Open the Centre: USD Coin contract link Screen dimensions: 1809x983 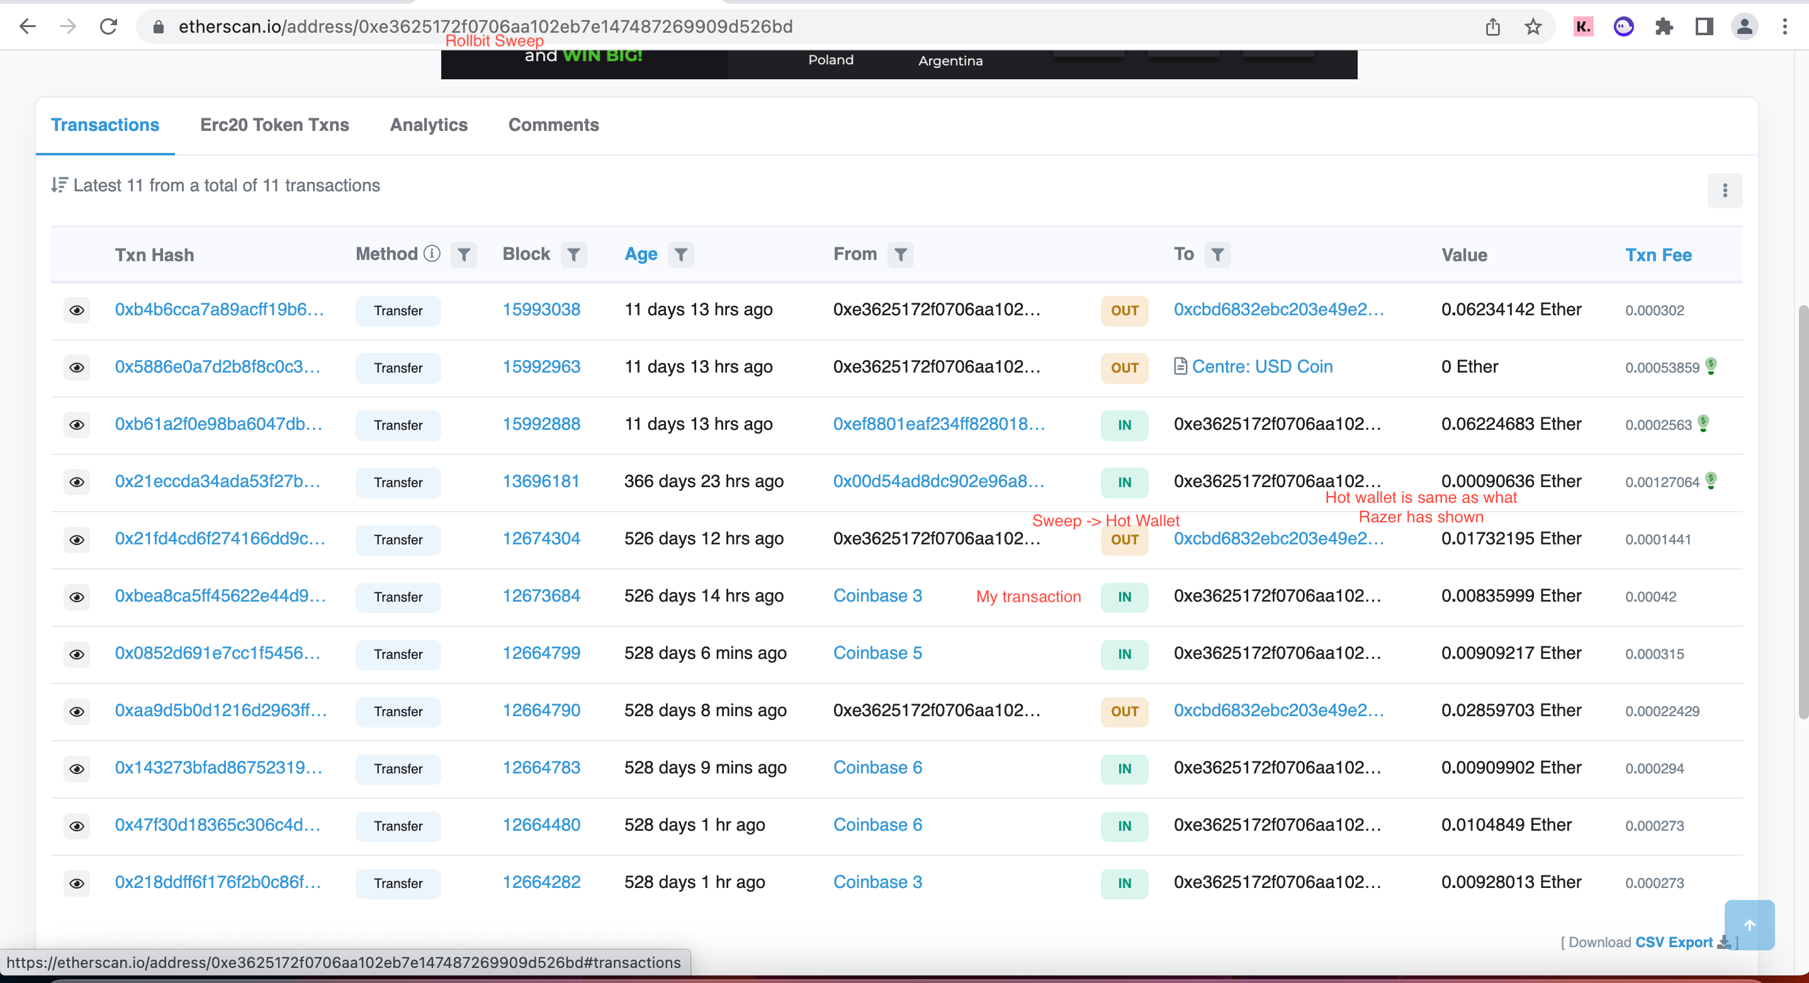pos(1262,366)
